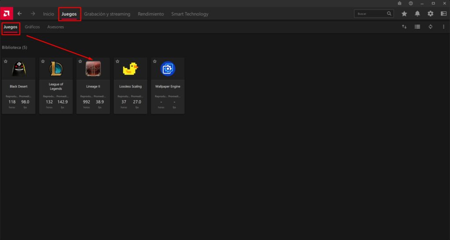This screenshot has height=240, width=450.
Task: Open the Black Desert game icon
Action: click(x=18, y=69)
